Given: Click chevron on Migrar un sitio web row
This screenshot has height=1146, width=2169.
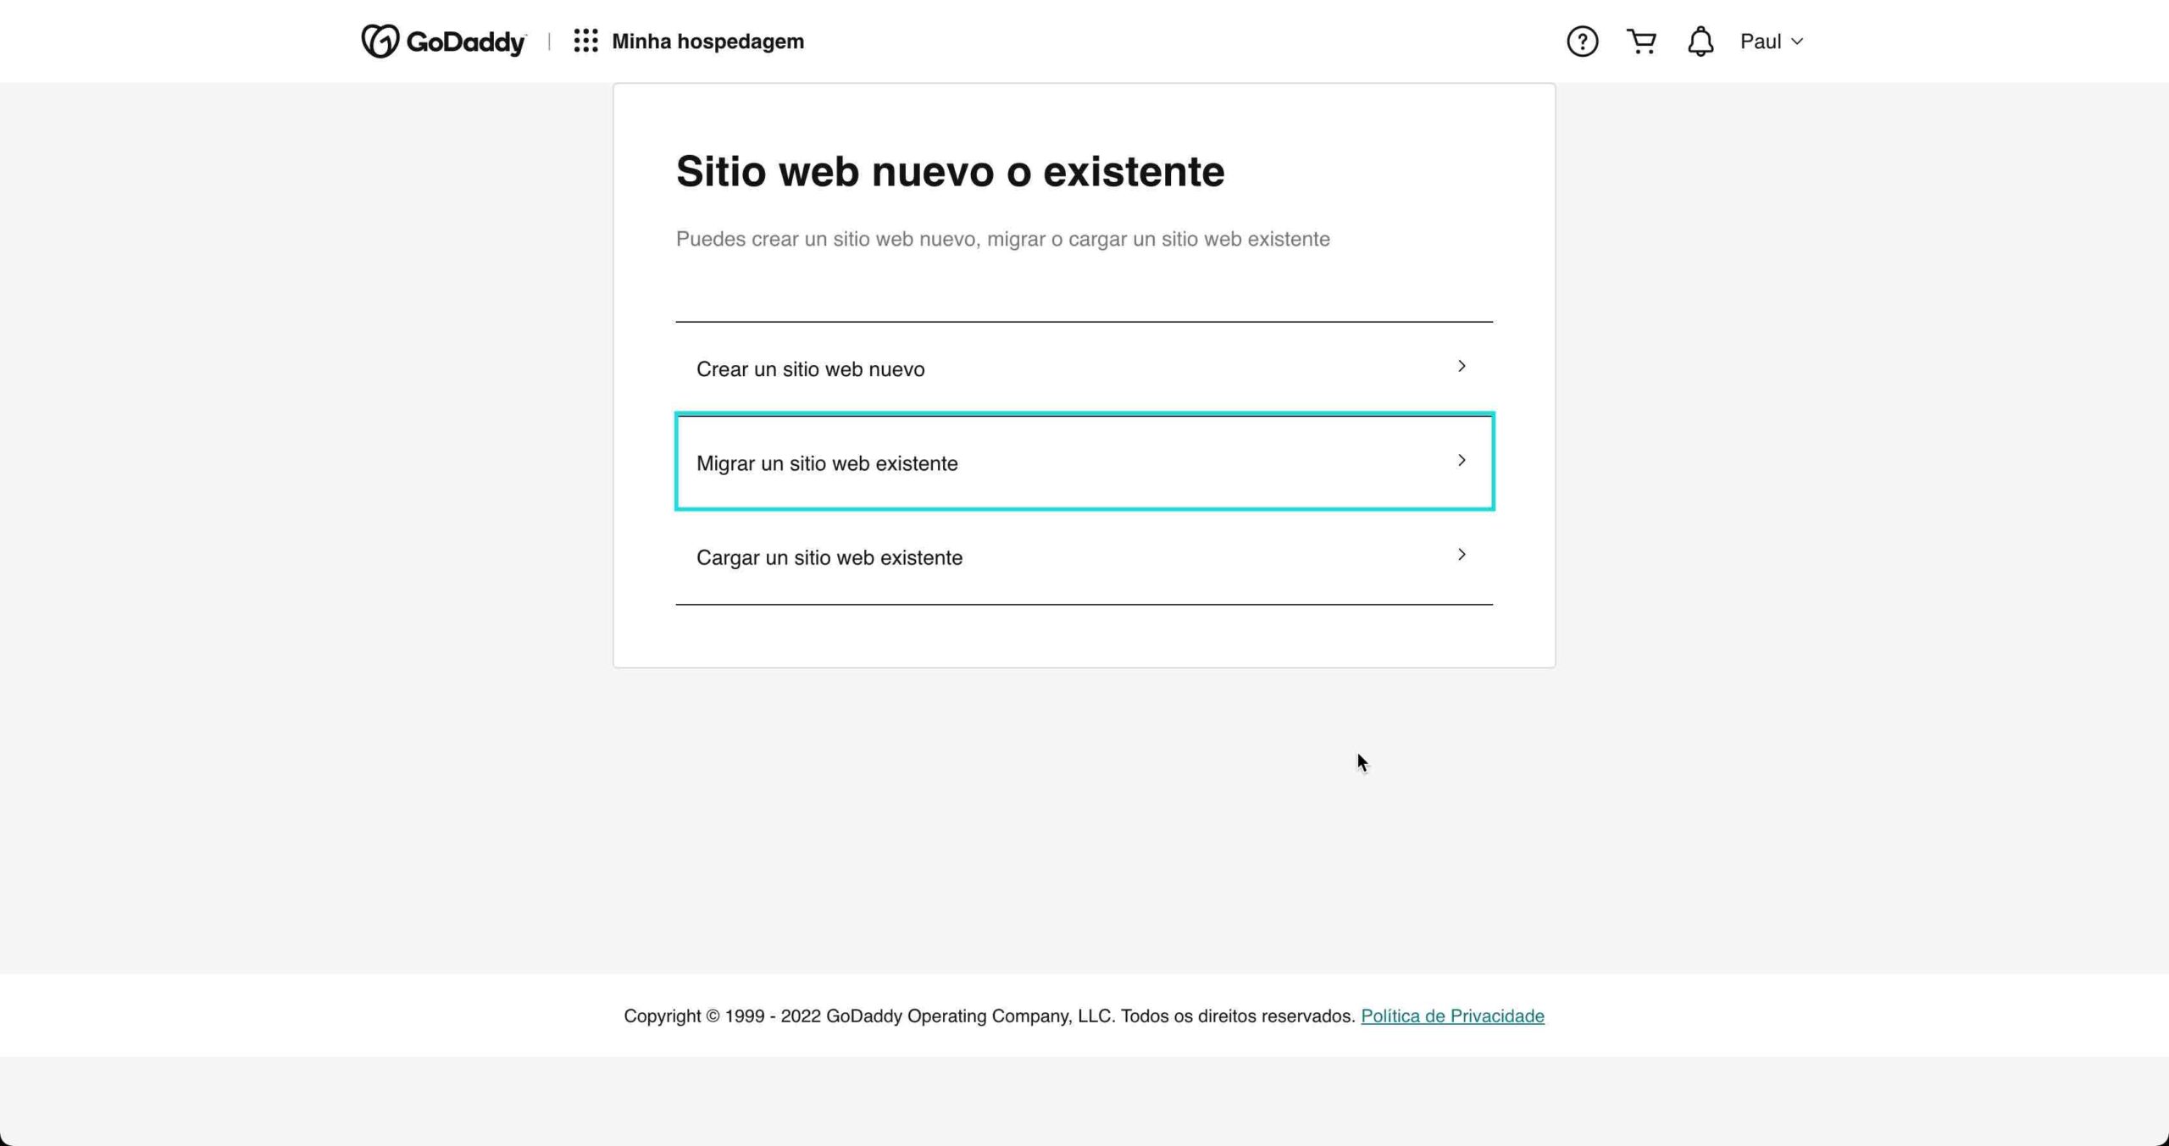Looking at the screenshot, I should [x=1462, y=460].
